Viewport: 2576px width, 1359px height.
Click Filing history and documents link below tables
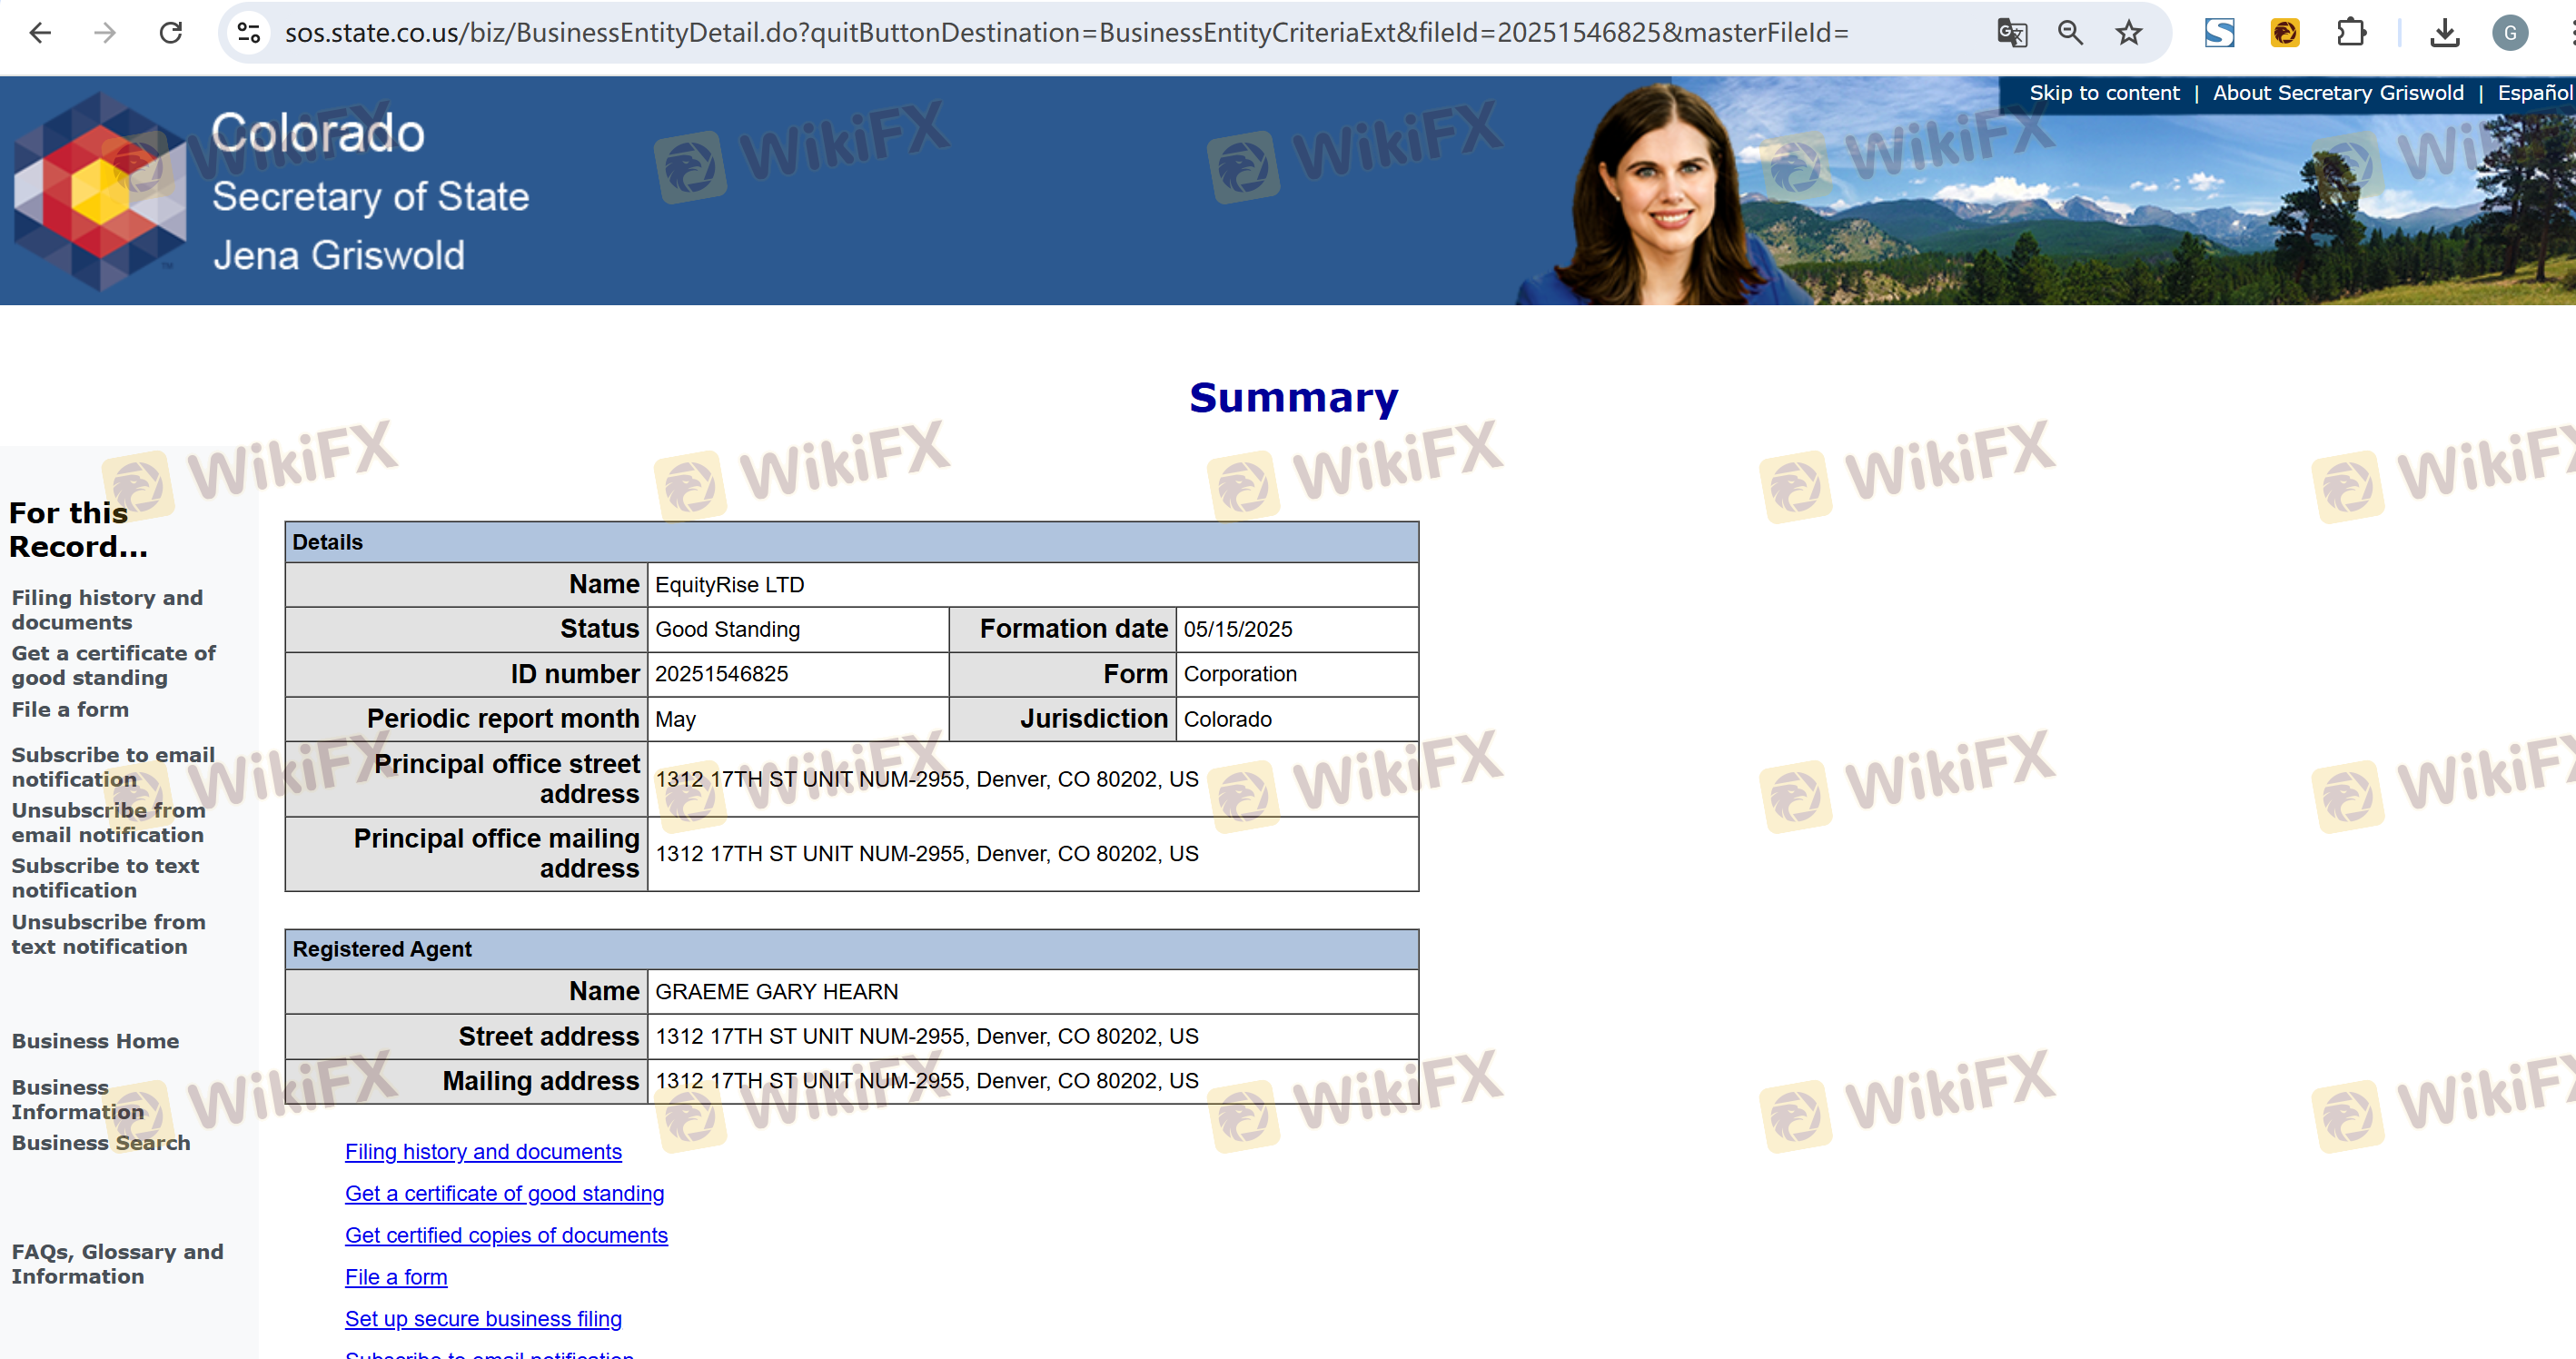483,1151
